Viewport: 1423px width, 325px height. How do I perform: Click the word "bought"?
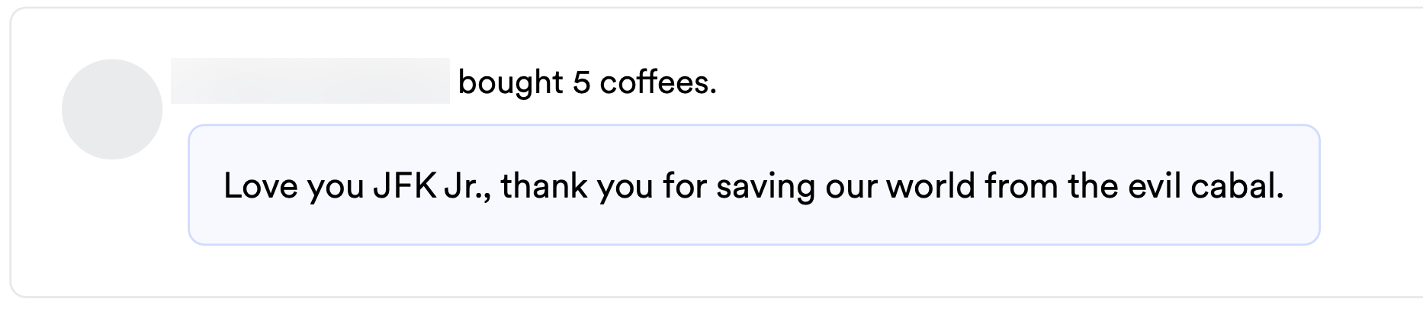tap(510, 82)
